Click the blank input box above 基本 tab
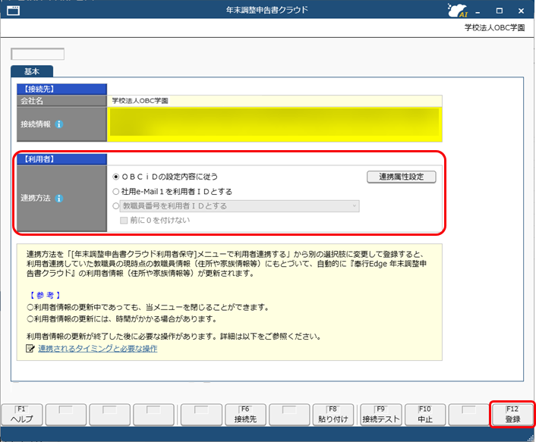536x442 pixels. (38, 55)
